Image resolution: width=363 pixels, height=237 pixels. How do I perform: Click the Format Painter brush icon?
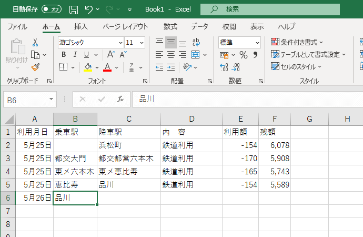(x=35, y=67)
